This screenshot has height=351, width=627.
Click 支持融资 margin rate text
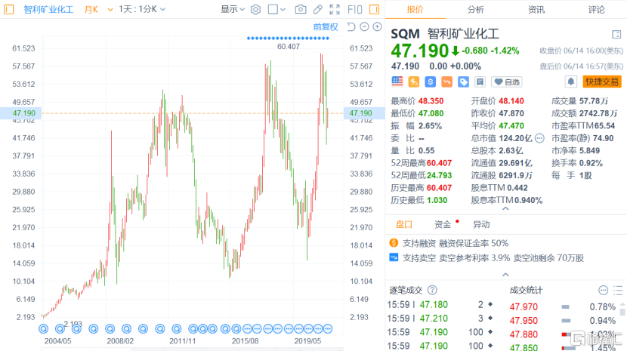coord(456,243)
